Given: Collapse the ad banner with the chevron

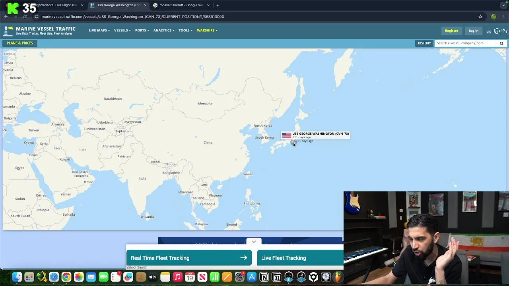Looking at the screenshot, I should (x=254, y=242).
